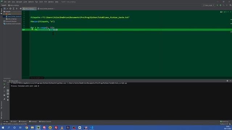This screenshot has width=232, height=130.
Task: Open the Tools menu
Action: pyautogui.click(x=41, y=2)
